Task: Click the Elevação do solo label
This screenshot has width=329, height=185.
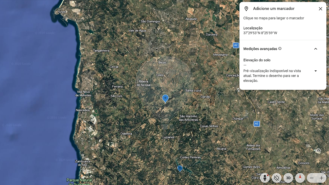Action: (257, 60)
